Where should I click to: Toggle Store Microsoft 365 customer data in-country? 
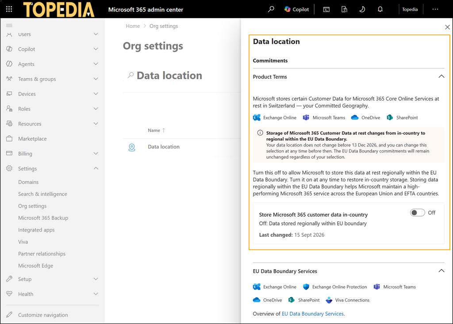coord(418,213)
